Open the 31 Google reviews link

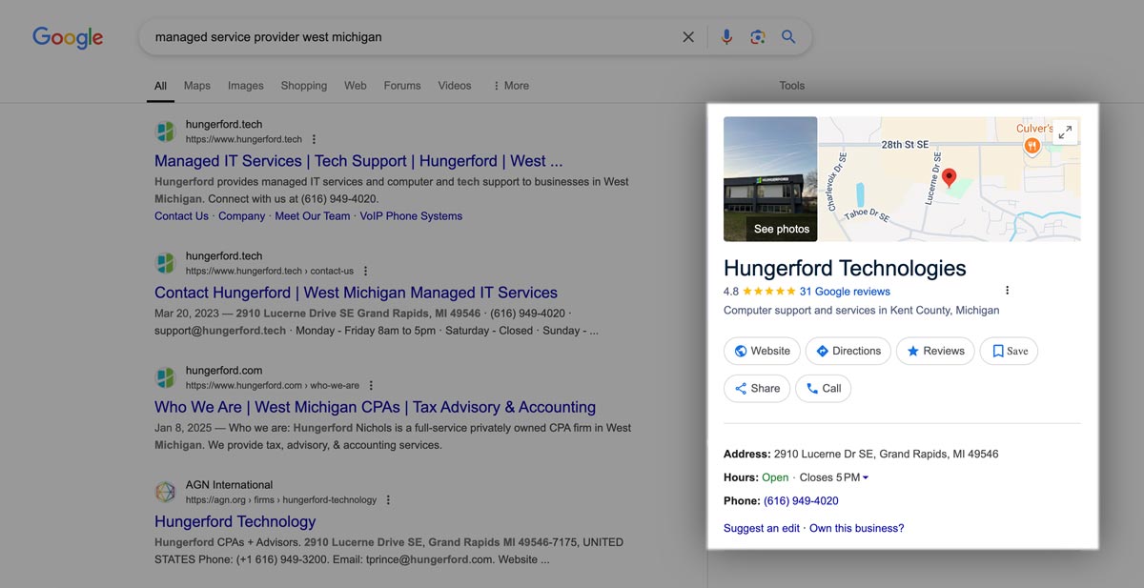(845, 292)
